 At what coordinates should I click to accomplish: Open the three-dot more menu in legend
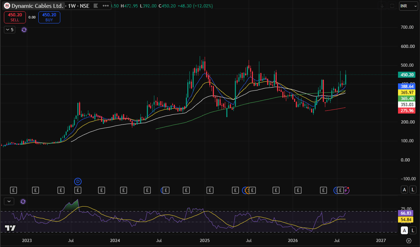point(106,6)
